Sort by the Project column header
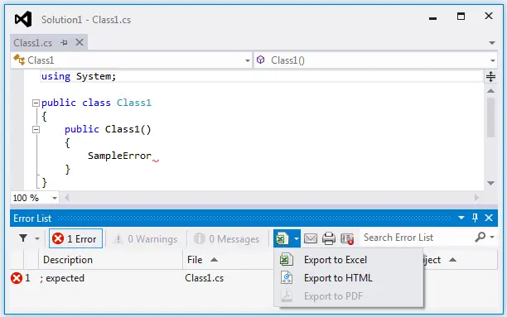 coord(460,260)
